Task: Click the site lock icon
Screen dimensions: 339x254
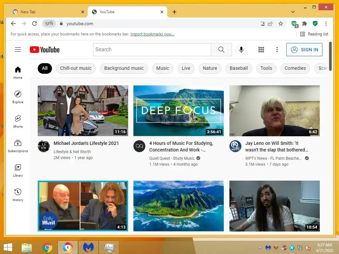Action: coord(61,23)
